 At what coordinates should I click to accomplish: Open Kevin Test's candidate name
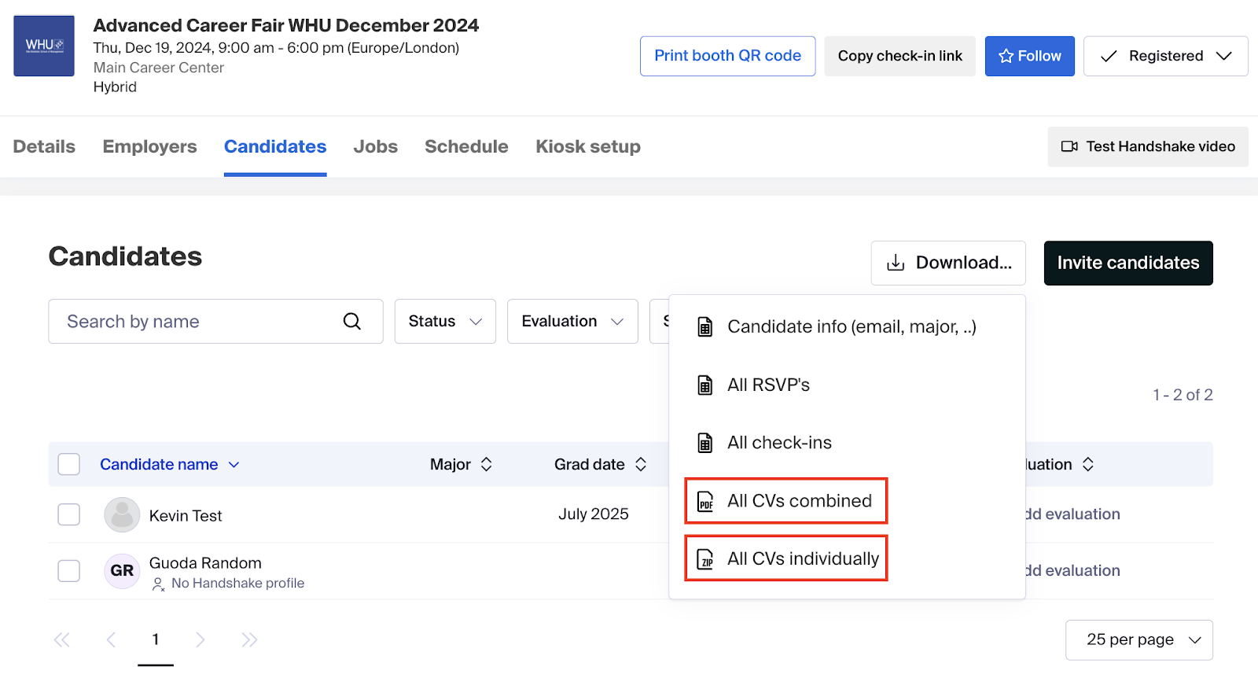(x=186, y=516)
